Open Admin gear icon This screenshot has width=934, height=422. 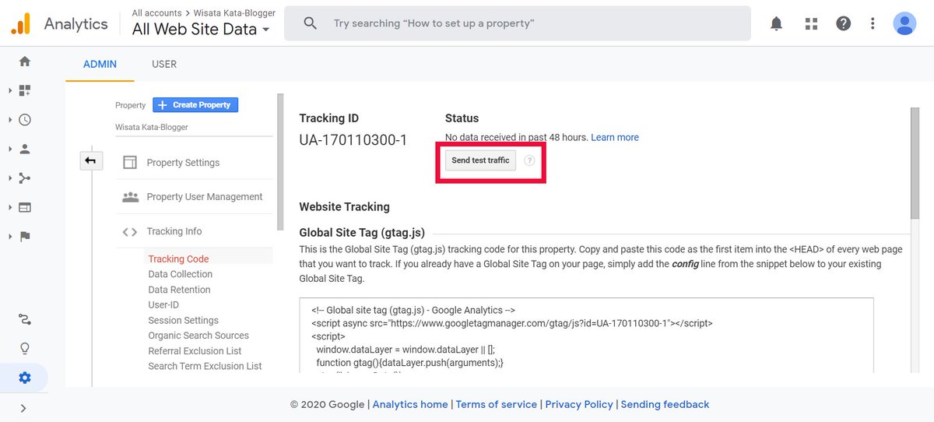(25, 378)
